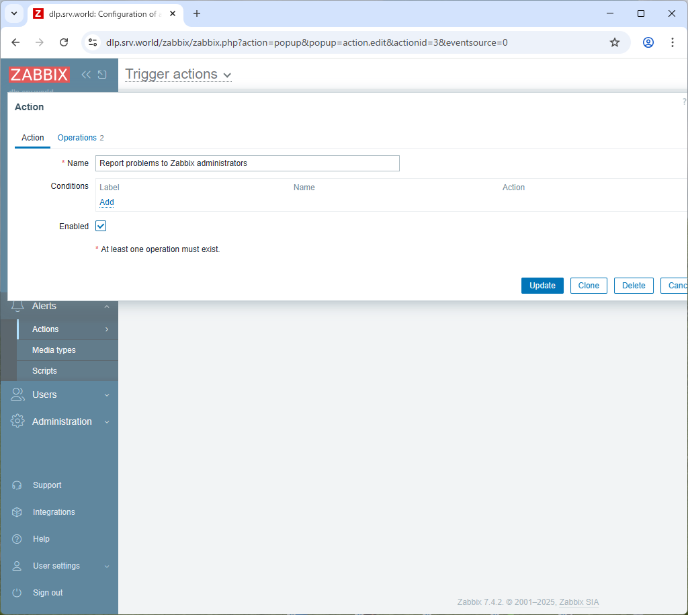Click the Administration gear icon

tap(18, 421)
